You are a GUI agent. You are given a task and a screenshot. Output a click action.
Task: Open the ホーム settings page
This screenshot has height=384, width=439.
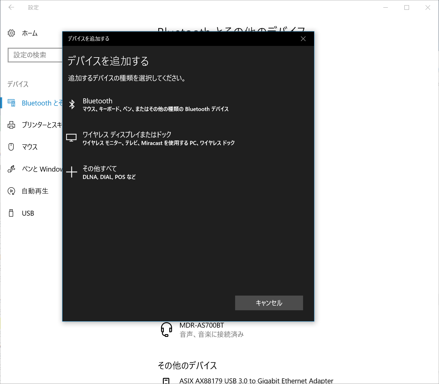click(x=30, y=33)
